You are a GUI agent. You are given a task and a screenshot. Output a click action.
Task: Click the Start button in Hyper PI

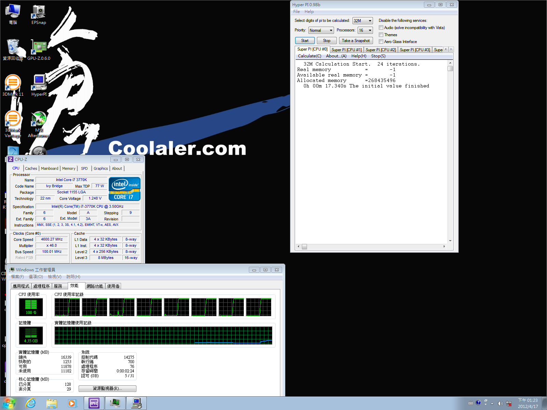pos(305,41)
